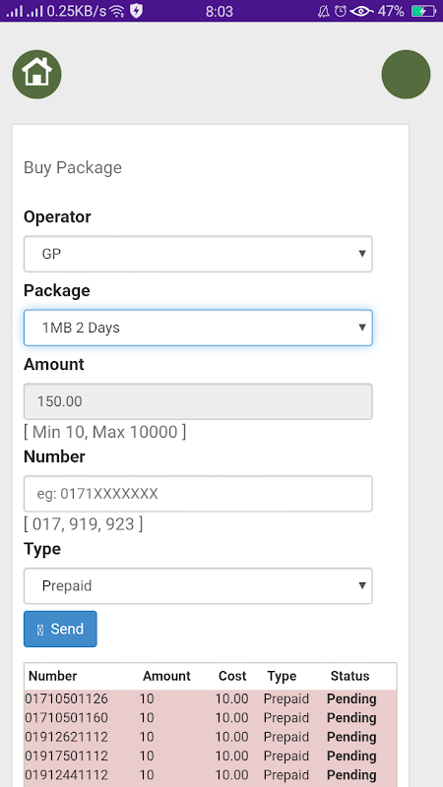The width and height of the screenshot is (443, 787).
Task: Click the Number input field
Action: 198,494
